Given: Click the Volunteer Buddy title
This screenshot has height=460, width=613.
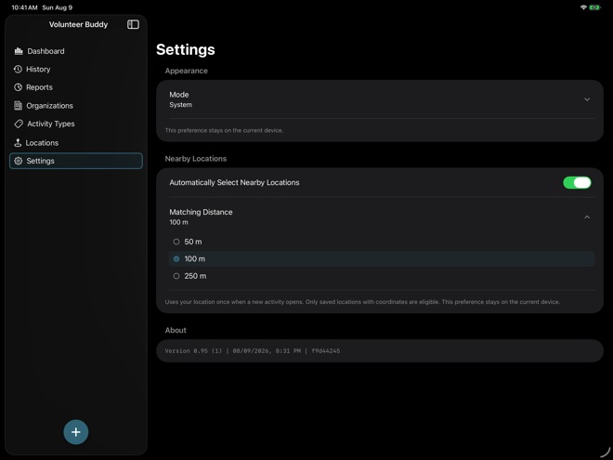Looking at the screenshot, I should (x=78, y=24).
